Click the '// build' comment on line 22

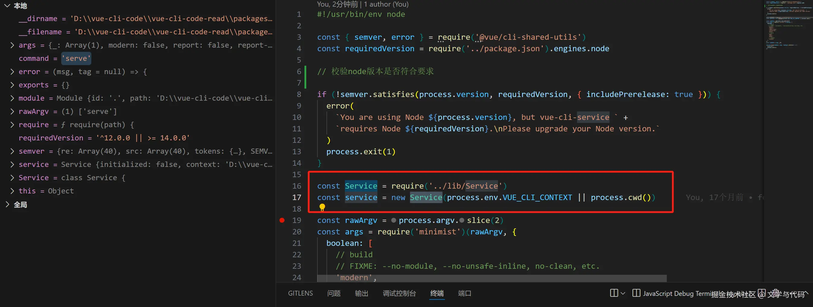354,255
